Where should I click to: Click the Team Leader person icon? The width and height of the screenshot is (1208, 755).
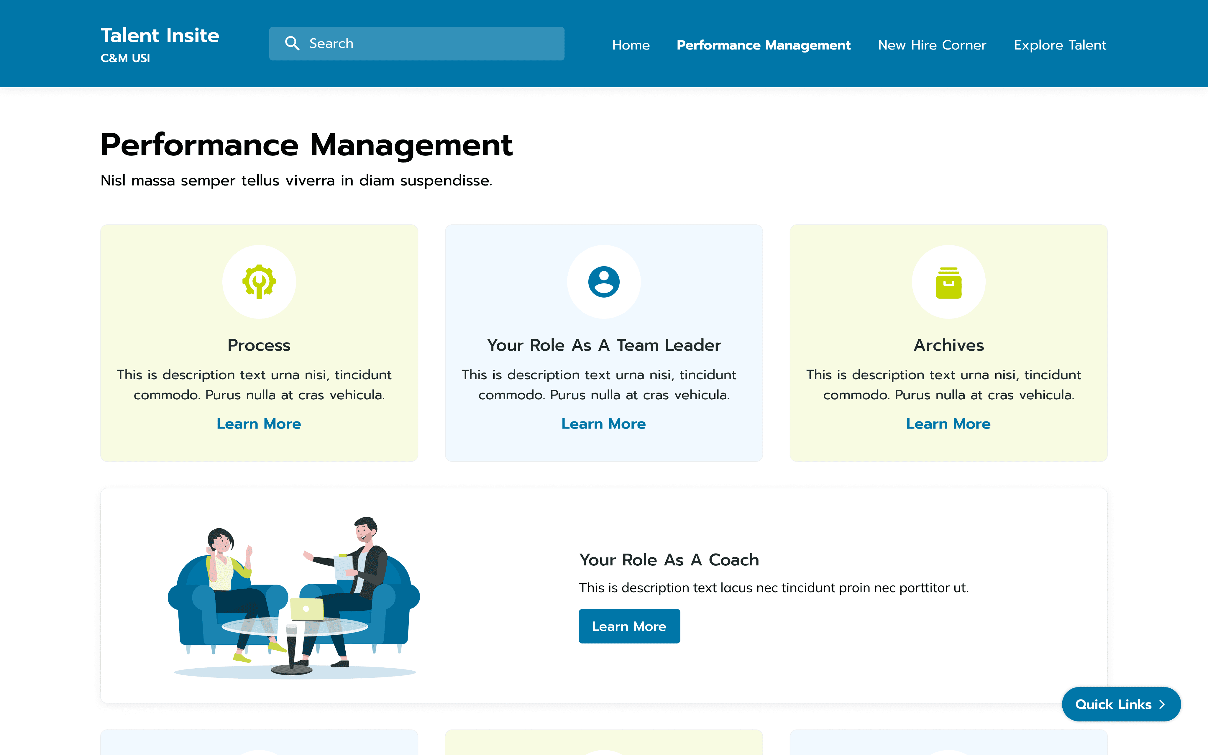click(x=603, y=282)
